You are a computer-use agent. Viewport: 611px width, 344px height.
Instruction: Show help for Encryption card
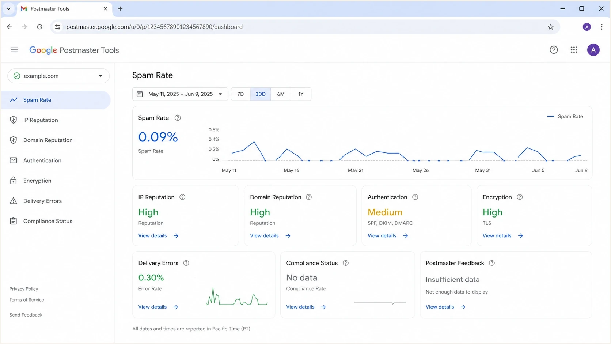click(x=520, y=197)
